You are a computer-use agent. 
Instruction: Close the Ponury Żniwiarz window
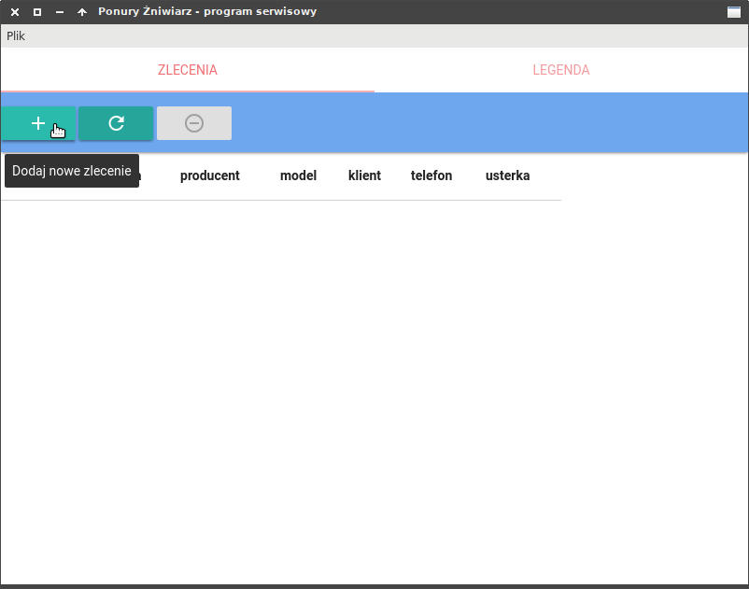click(x=15, y=12)
